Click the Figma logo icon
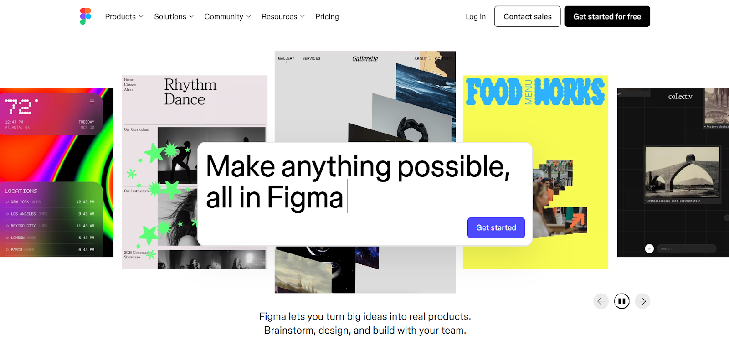Image resolution: width=729 pixels, height=346 pixels. [x=86, y=16]
